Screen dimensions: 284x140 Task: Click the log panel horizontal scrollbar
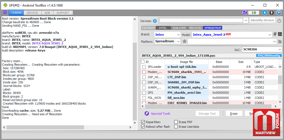(67, 127)
